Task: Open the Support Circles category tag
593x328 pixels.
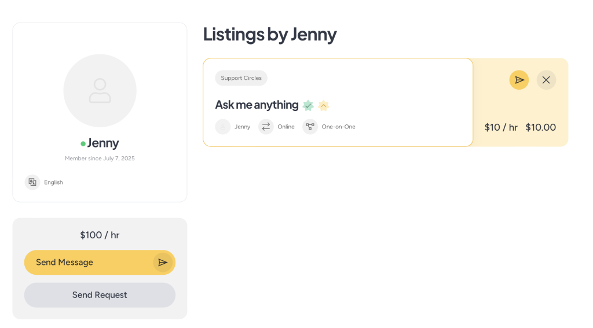Action: [x=241, y=78]
